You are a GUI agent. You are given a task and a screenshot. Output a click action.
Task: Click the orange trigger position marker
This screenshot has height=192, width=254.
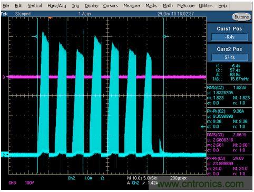tap(50, 18)
